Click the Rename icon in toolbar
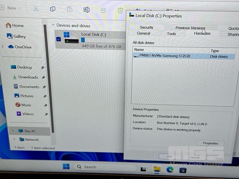Viewport: 239px width, 179px height. pyautogui.click(x=86, y=10)
